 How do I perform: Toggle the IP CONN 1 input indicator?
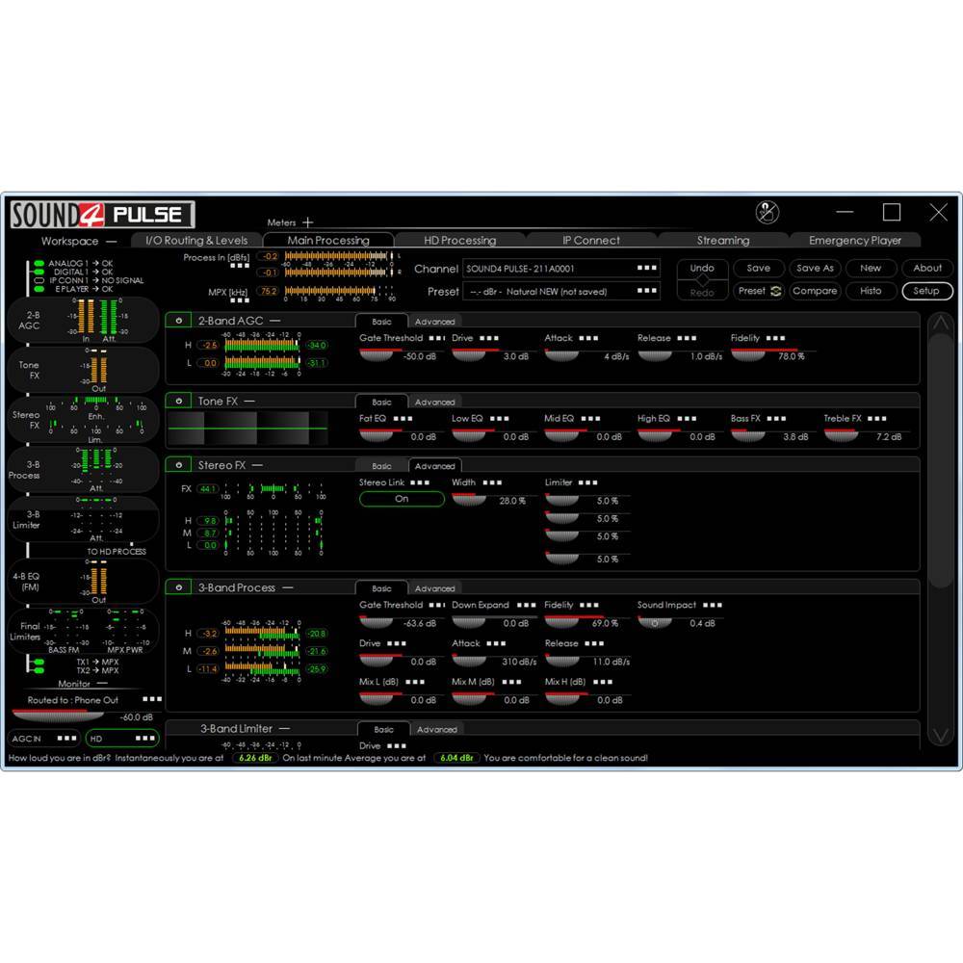tap(39, 280)
